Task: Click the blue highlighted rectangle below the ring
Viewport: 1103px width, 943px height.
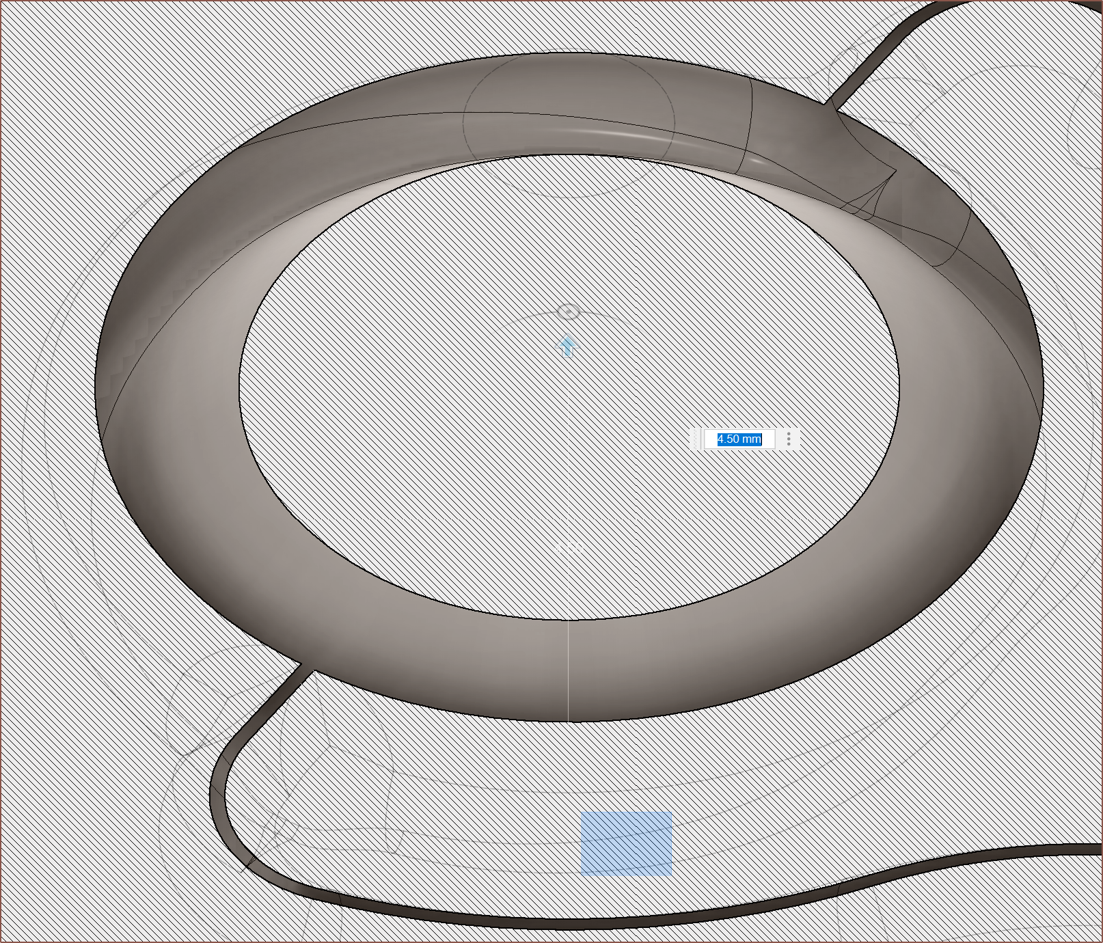Action: pyautogui.click(x=626, y=843)
